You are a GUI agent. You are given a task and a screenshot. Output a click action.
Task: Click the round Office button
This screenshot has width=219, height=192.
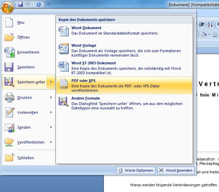[7, 7]
